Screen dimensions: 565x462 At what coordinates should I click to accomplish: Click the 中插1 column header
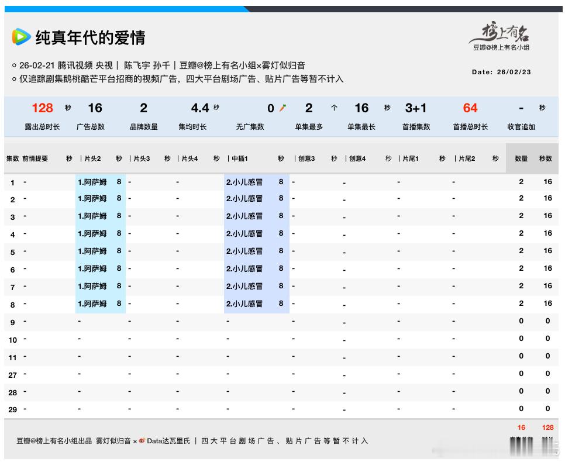(x=240, y=158)
